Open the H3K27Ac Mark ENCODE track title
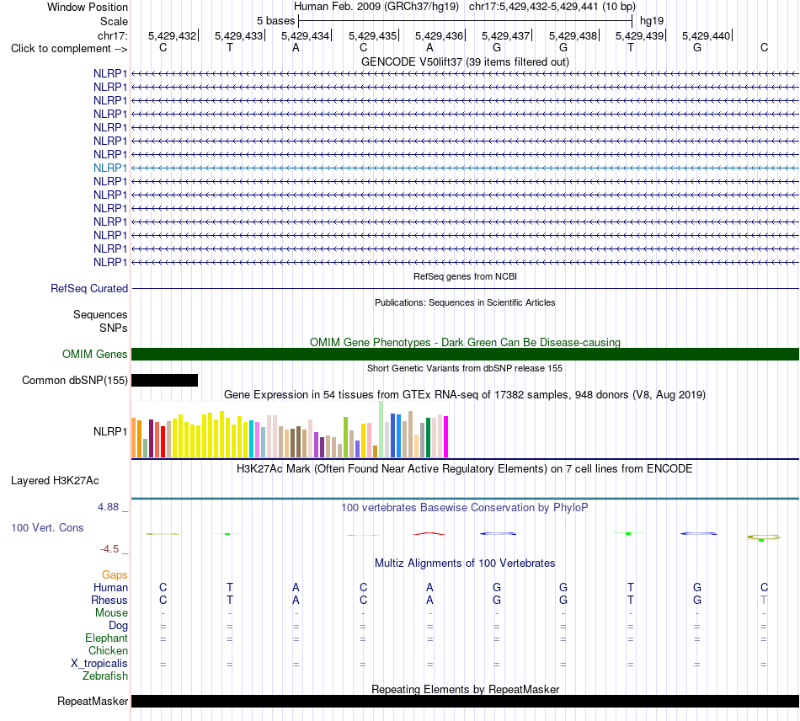This screenshot has height=721, width=800. [465, 469]
